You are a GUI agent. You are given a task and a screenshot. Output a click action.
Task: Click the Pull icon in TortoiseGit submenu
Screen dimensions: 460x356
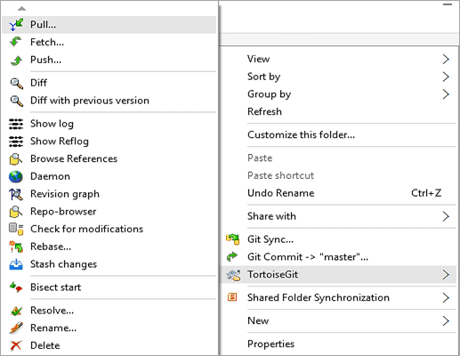pyautogui.click(x=16, y=25)
